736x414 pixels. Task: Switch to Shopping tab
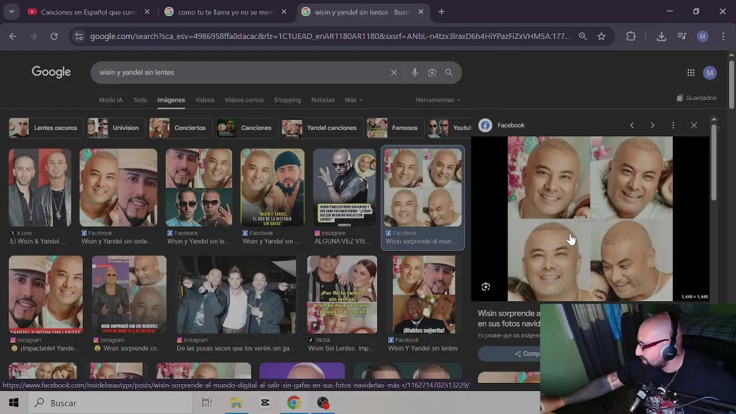(287, 100)
